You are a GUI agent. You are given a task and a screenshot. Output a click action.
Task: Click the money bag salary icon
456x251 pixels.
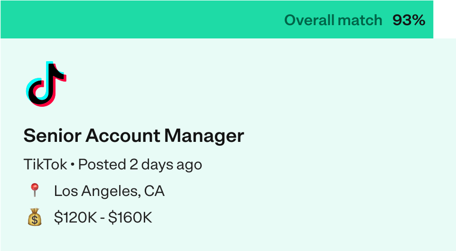[x=35, y=217]
